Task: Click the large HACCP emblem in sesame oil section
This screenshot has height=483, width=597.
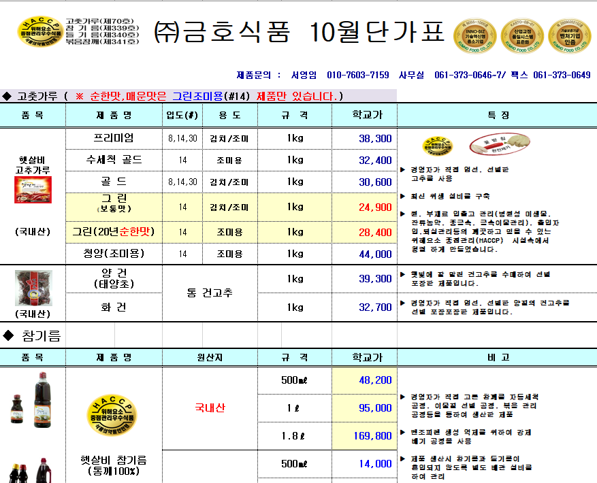Action: click(112, 415)
